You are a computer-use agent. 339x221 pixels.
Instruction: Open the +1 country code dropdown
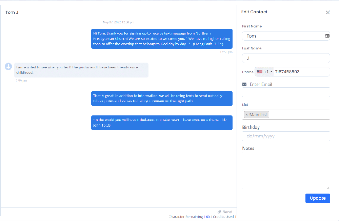[266, 71]
